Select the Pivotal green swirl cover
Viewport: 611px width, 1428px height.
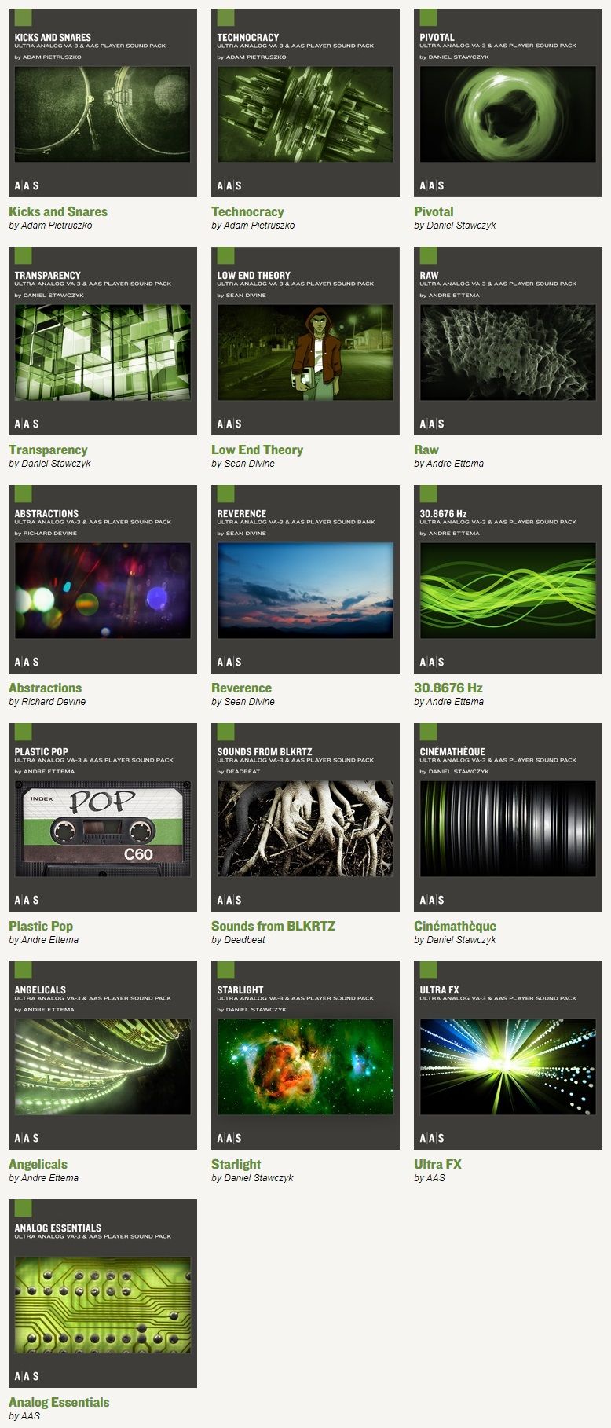click(x=508, y=103)
